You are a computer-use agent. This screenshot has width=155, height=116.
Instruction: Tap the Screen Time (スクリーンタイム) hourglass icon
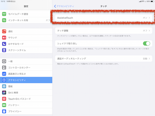4,50
